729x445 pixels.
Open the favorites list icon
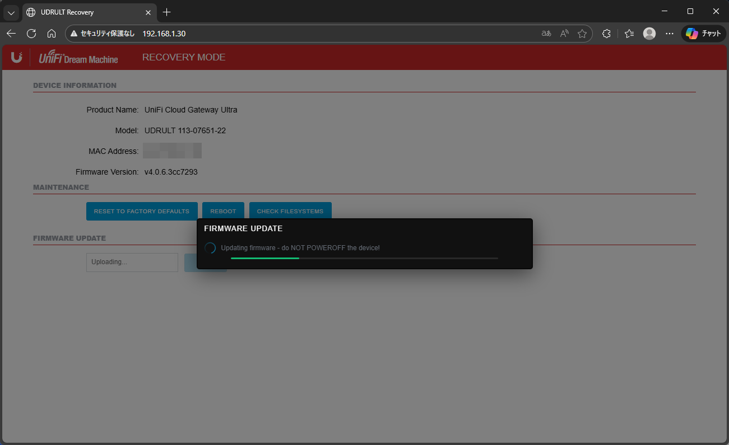point(629,34)
